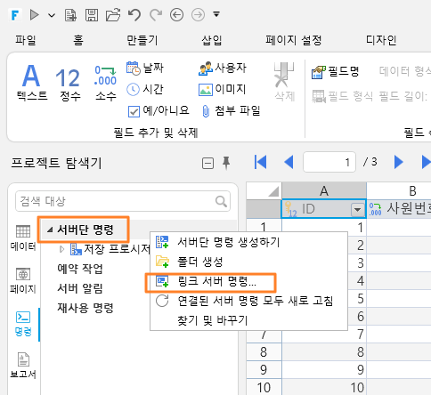Expand the 저장 프로시저 tree node
Viewport: 431px width, 395px height.
pyautogui.click(x=61, y=249)
